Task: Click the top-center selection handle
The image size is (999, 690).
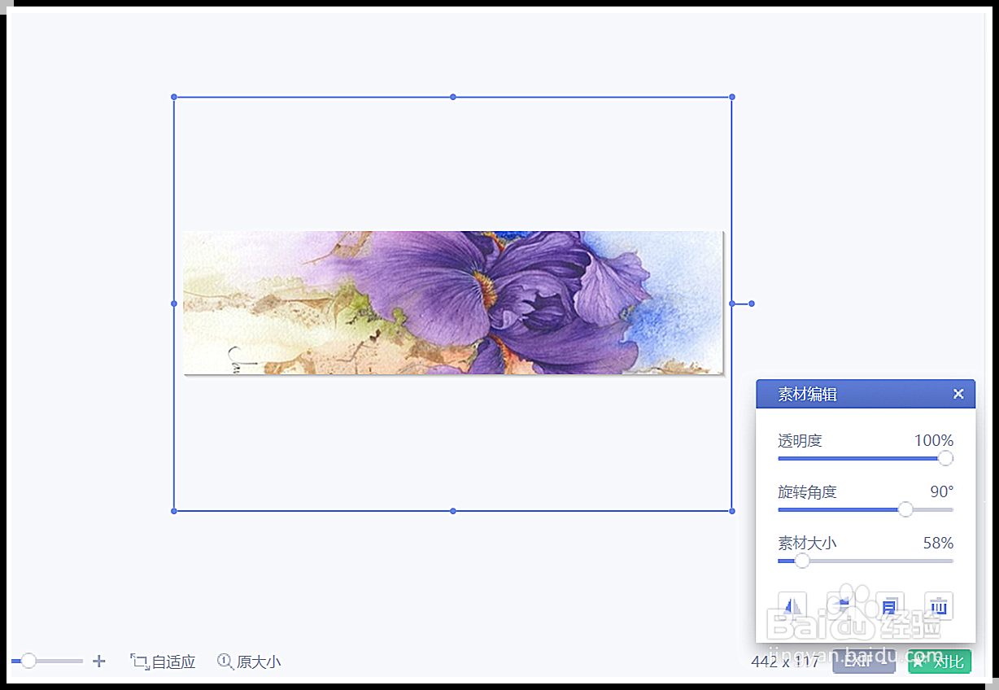Action: [453, 97]
